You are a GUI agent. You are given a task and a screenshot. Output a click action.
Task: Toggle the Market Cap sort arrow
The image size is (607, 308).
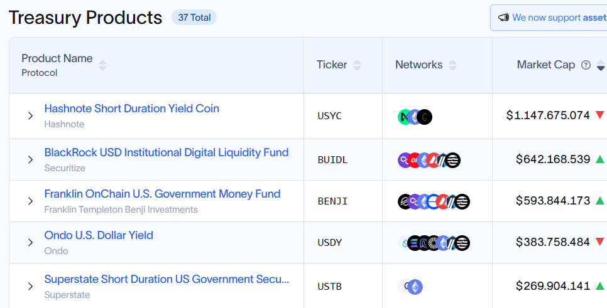(x=601, y=65)
